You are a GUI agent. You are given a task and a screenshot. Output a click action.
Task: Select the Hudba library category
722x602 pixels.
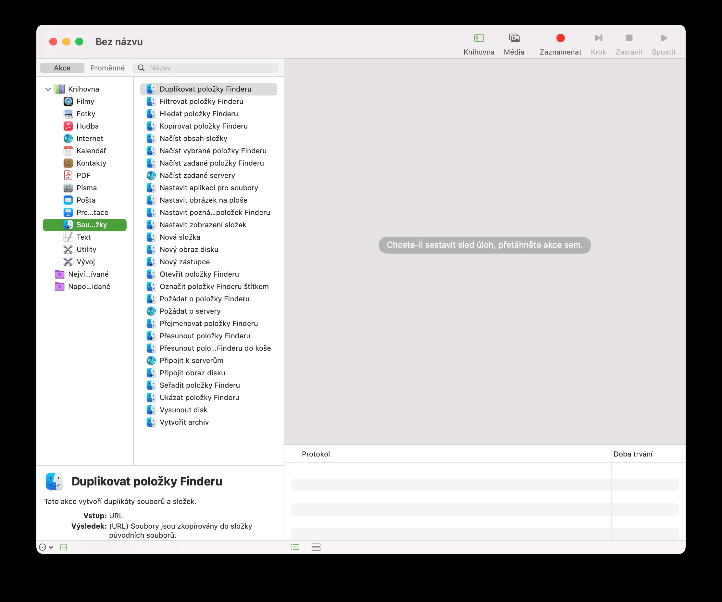87,126
